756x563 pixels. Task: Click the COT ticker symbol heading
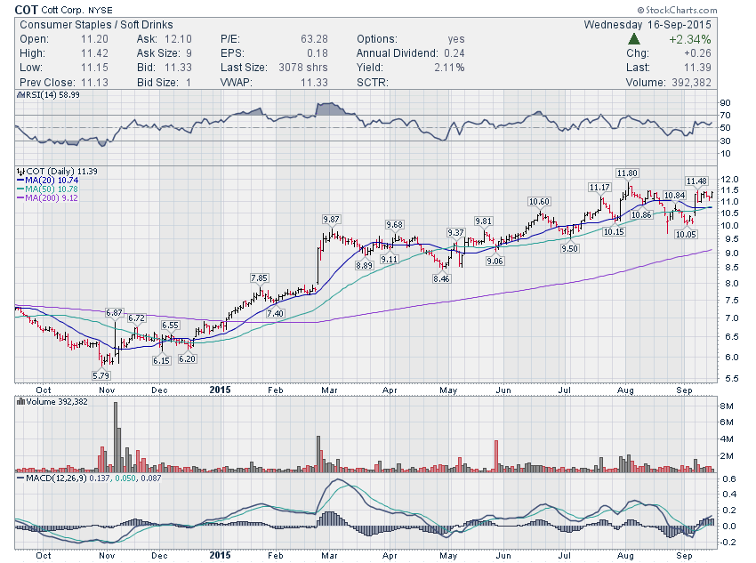tap(26, 10)
